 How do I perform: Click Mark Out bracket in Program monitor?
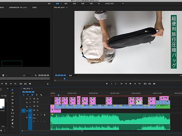(115, 84)
